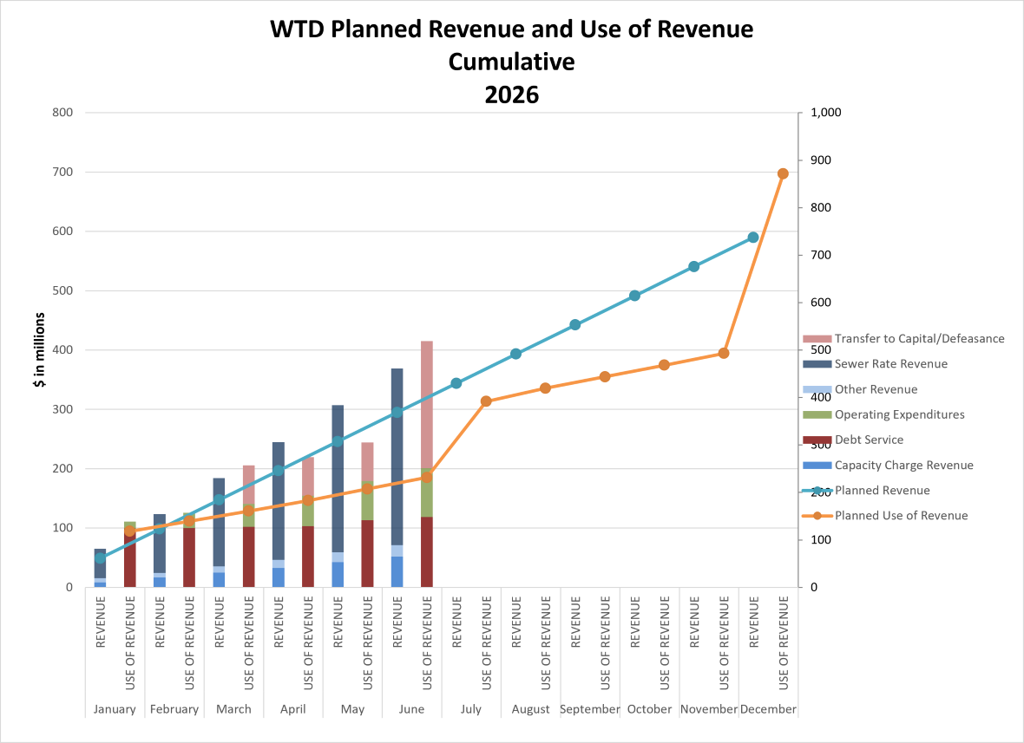Select 'Planned Revenue' legend entry
The height and width of the screenshot is (743, 1024).
[866, 491]
